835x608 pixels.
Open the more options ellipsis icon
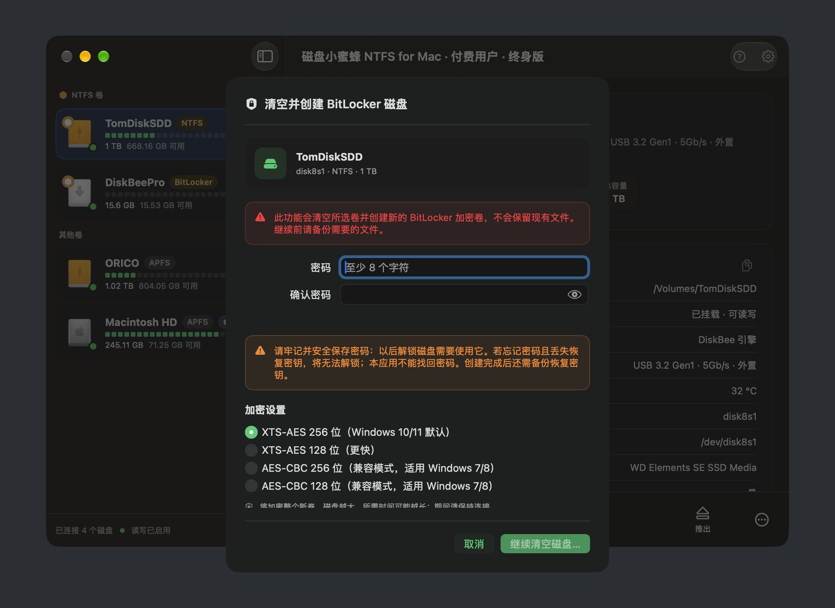(761, 520)
